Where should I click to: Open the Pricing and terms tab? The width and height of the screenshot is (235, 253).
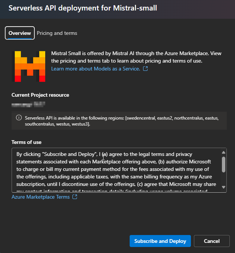pos(57,33)
